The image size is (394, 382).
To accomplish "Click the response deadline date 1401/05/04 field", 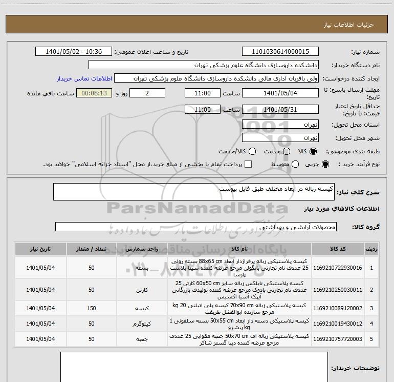I will (x=280, y=93).
